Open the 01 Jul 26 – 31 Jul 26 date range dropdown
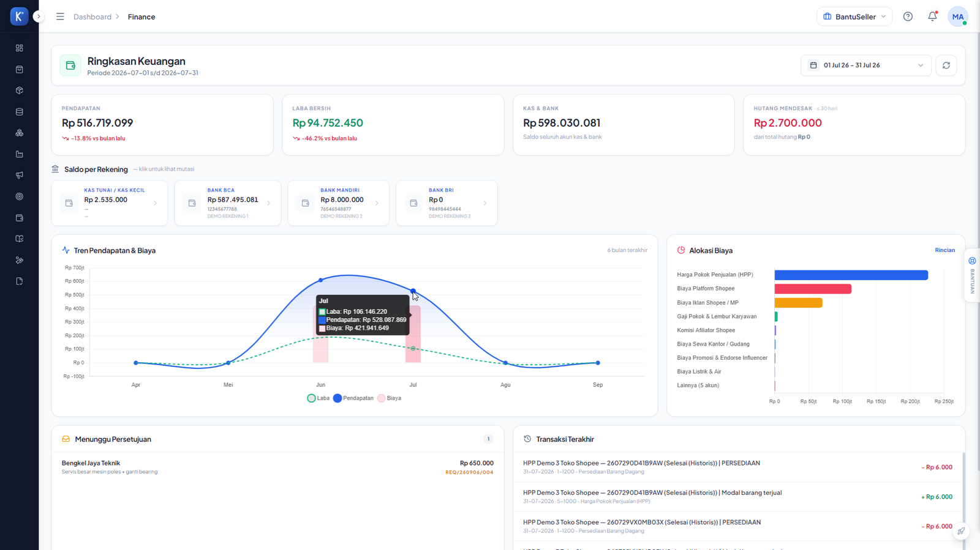The width and height of the screenshot is (980, 550). click(x=865, y=65)
